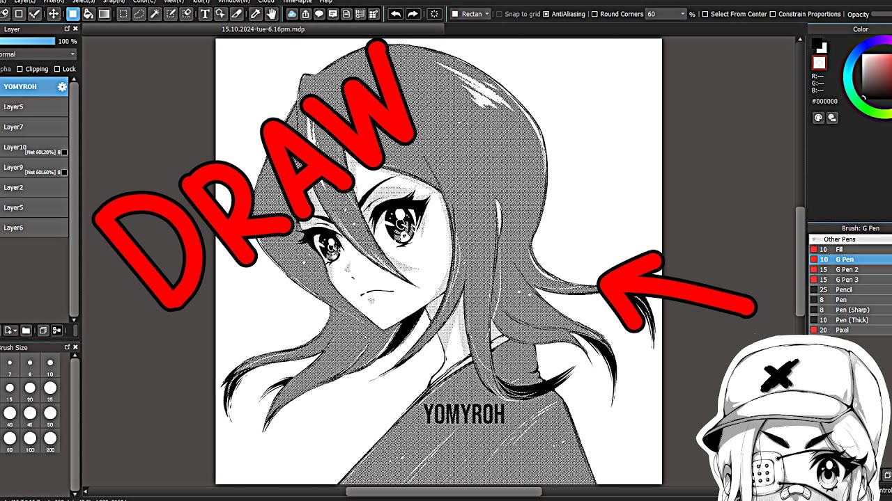Select Layer6 in the layer list
Image resolution: width=892 pixels, height=501 pixels.
tap(34, 228)
